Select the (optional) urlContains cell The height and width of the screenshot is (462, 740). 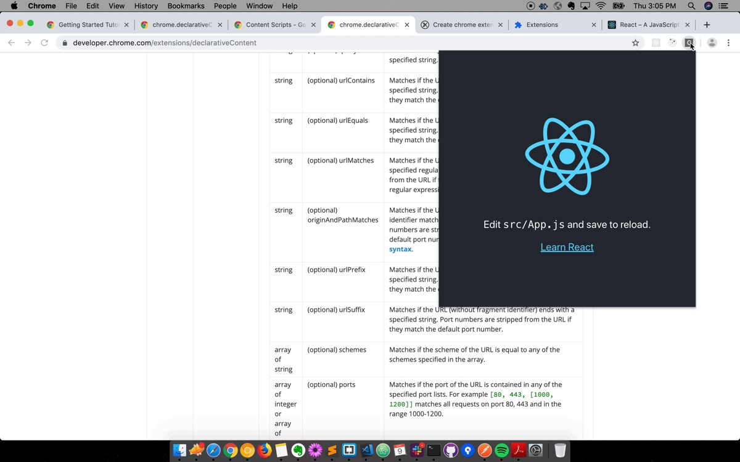click(x=343, y=93)
